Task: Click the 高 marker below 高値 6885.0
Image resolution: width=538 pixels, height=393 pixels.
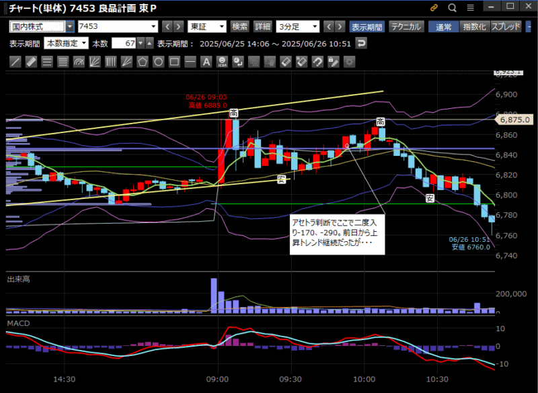Action: [x=233, y=113]
